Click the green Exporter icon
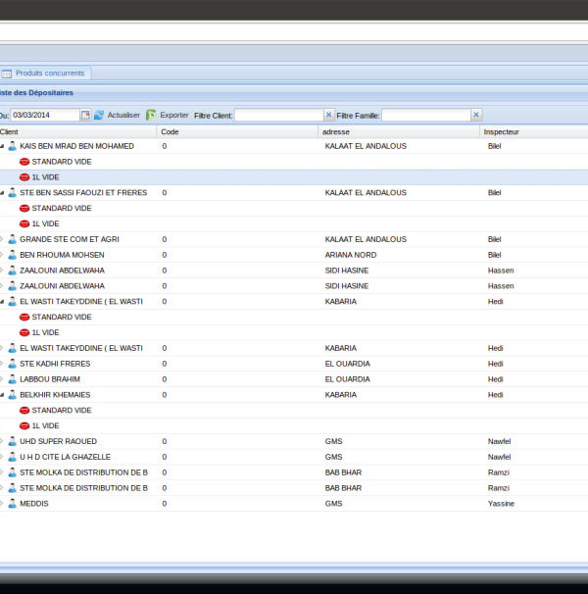The width and height of the screenshot is (588, 594). (x=151, y=115)
